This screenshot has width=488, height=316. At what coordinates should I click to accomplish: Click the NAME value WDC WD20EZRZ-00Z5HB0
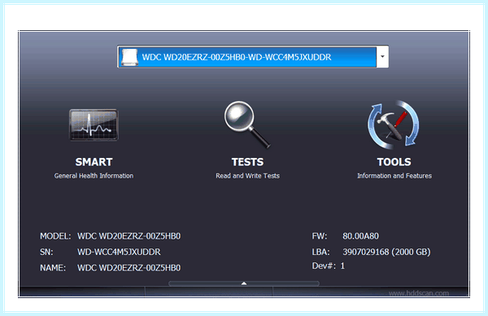[129, 268]
